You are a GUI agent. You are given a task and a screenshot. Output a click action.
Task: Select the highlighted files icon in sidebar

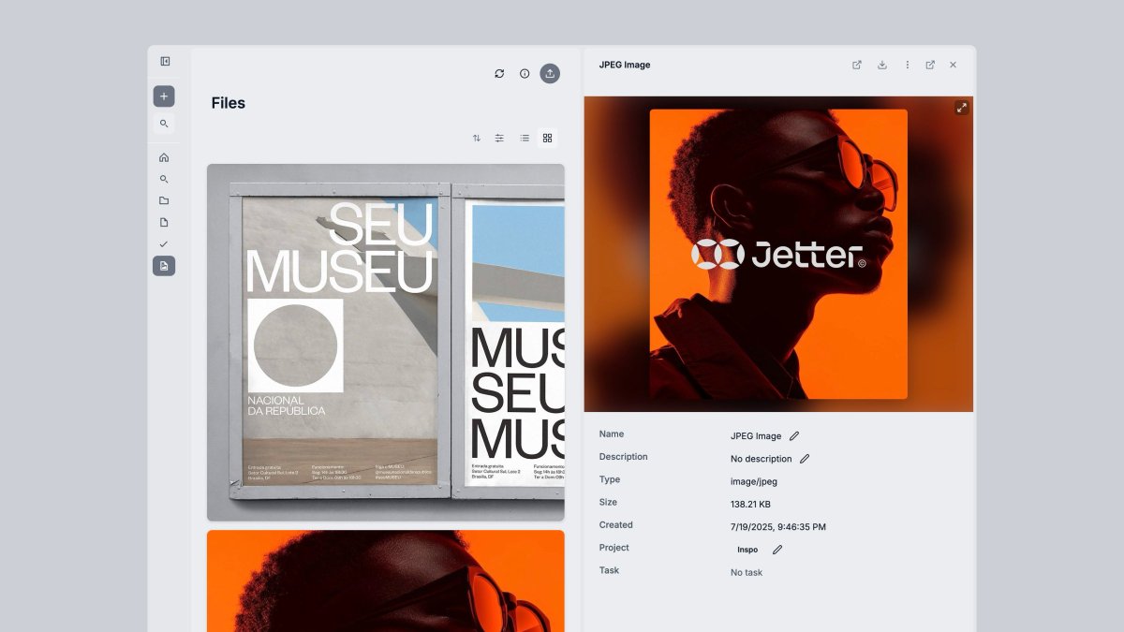click(164, 266)
